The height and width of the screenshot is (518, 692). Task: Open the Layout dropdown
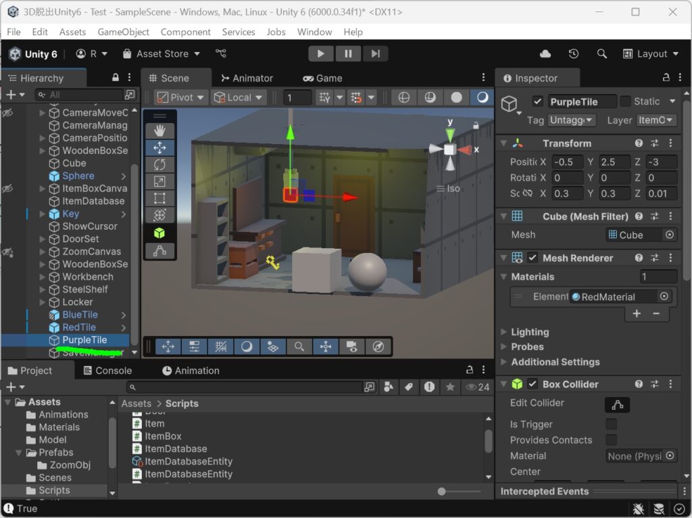(651, 54)
